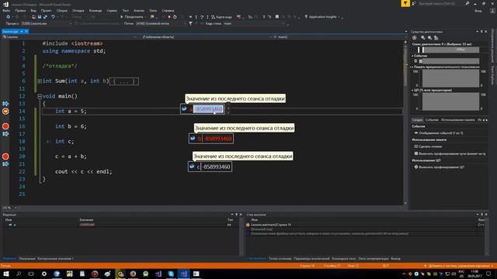Click the highlighted value in the 'a' data tip
Screen dimensions: 497x279
[208, 109]
